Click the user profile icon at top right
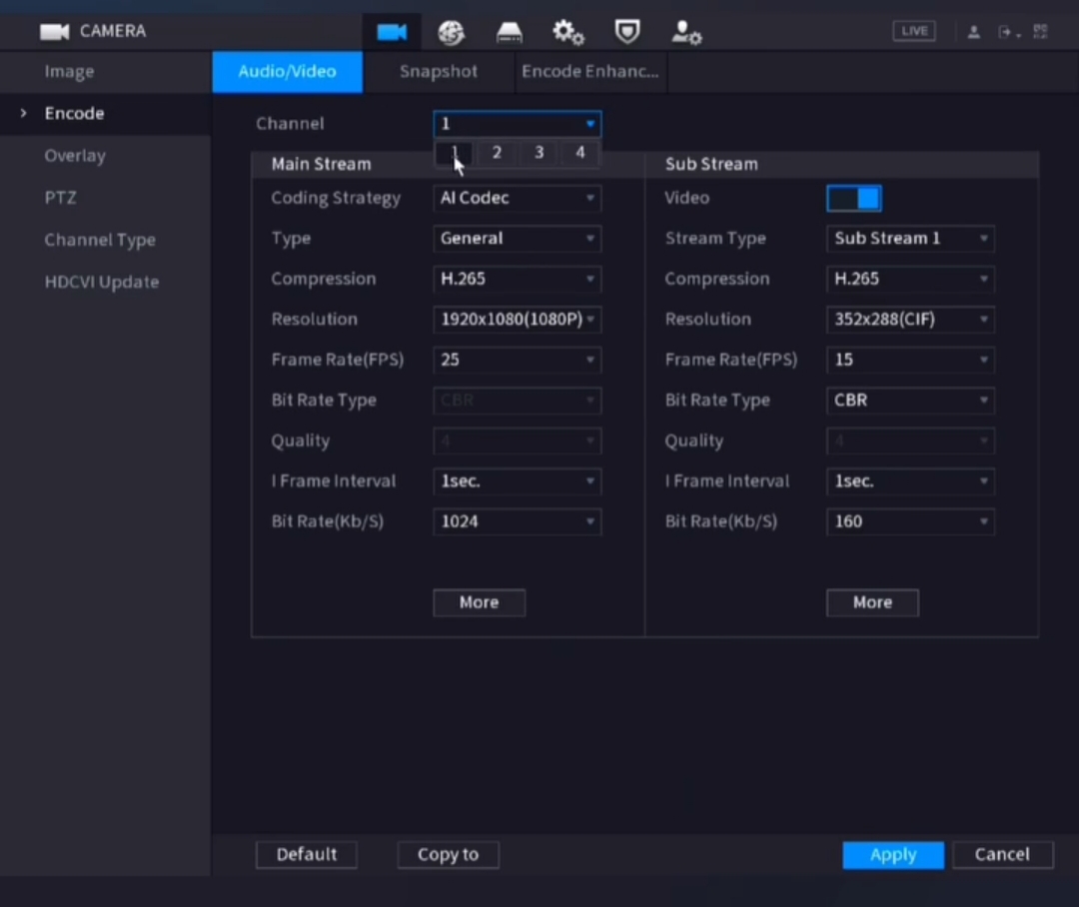This screenshot has height=907, width=1079. click(x=974, y=32)
